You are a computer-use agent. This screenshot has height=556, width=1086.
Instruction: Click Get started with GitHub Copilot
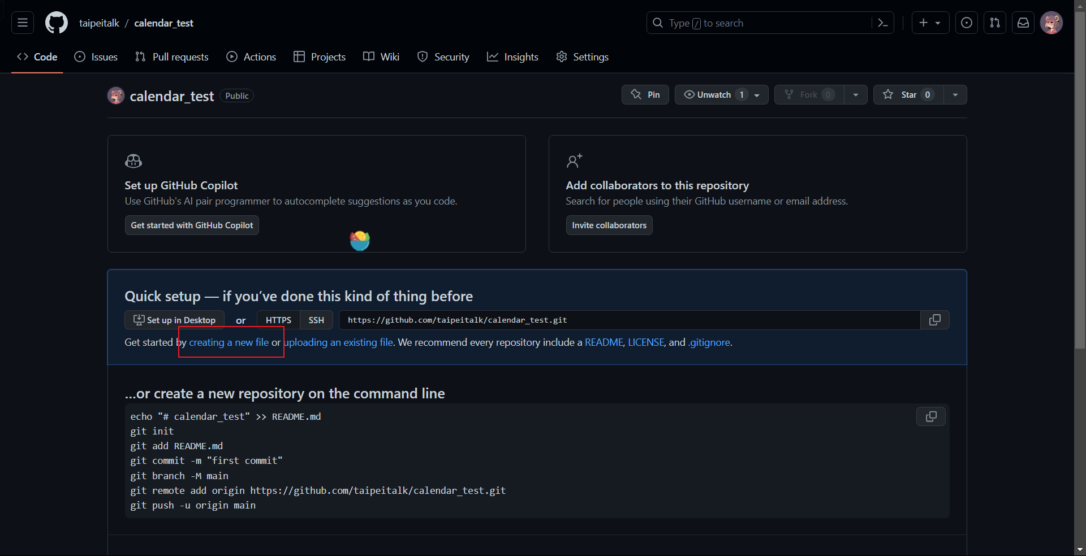click(x=192, y=225)
